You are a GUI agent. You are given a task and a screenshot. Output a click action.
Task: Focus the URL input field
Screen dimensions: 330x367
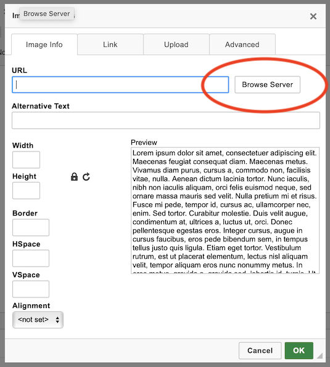coord(120,84)
